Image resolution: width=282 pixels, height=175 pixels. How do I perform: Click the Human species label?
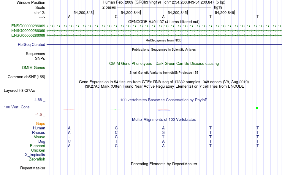(x=39, y=128)
